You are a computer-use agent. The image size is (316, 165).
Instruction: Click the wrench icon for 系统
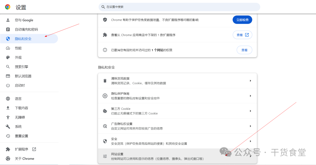pyautogui.click(x=8, y=126)
